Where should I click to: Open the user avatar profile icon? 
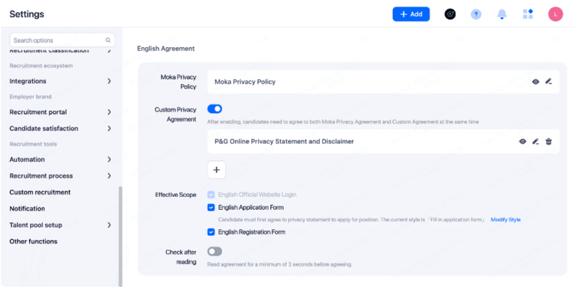click(555, 15)
